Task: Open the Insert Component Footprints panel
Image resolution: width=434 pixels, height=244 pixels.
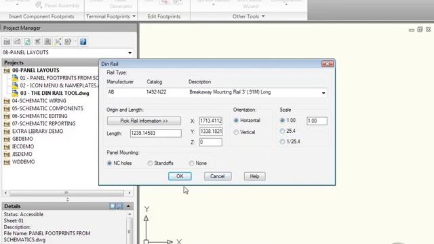Action: click(x=41, y=16)
